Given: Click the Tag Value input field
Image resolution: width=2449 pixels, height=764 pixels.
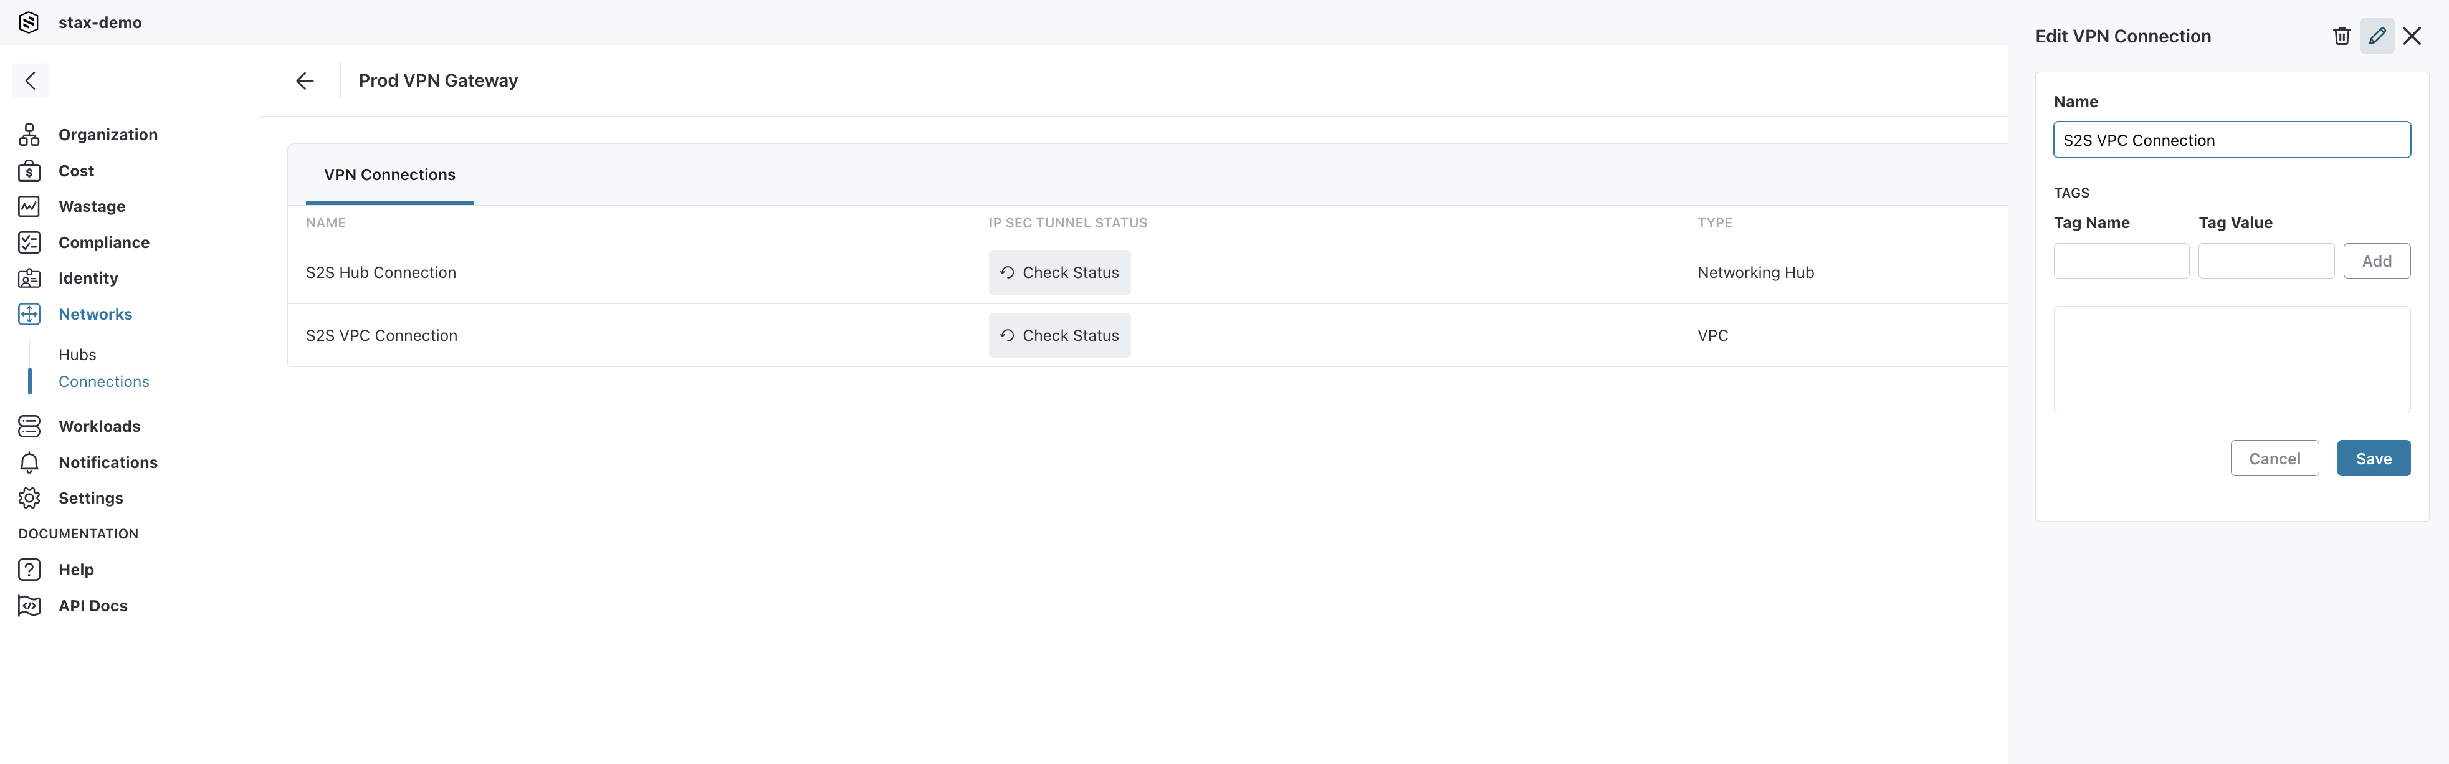Looking at the screenshot, I should pos(2266,261).
